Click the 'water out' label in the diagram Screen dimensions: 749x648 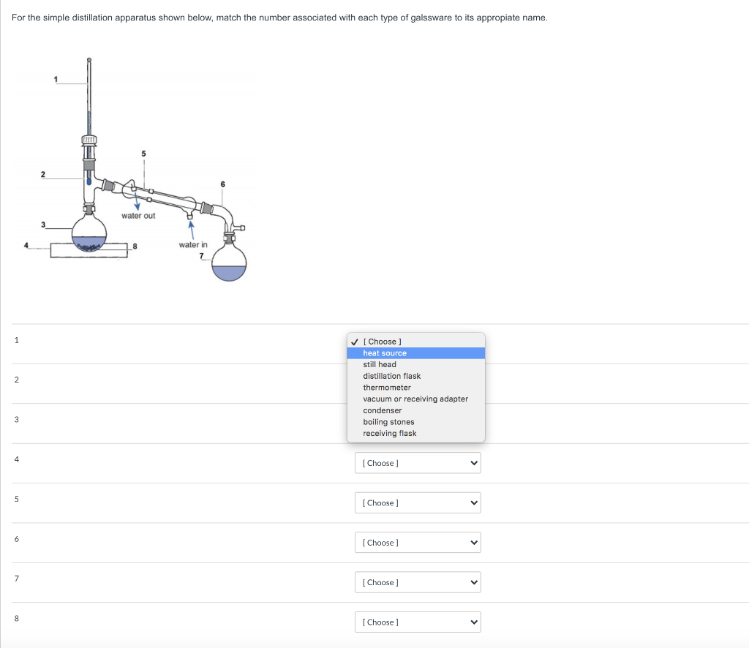click(138, 214)
